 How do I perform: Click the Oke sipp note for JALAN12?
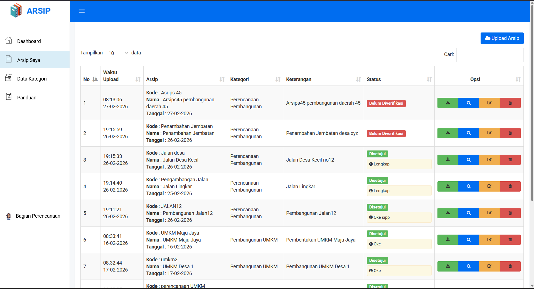point(399,217)
